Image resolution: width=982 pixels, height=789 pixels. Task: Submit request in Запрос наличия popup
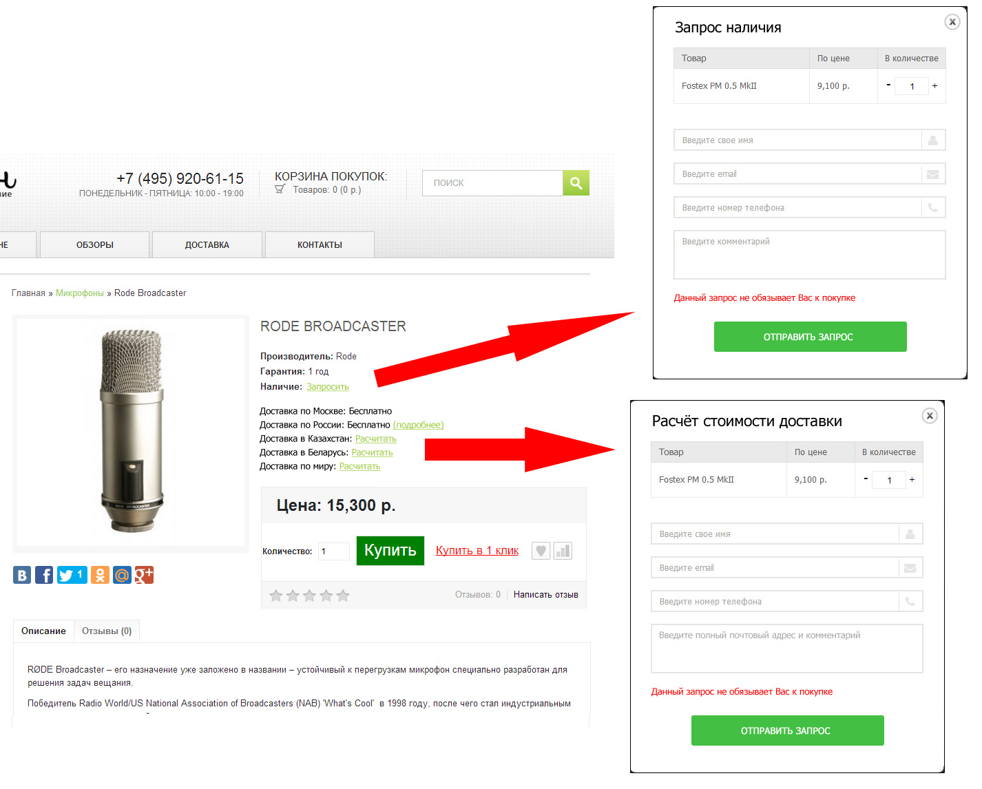[811, 337]
